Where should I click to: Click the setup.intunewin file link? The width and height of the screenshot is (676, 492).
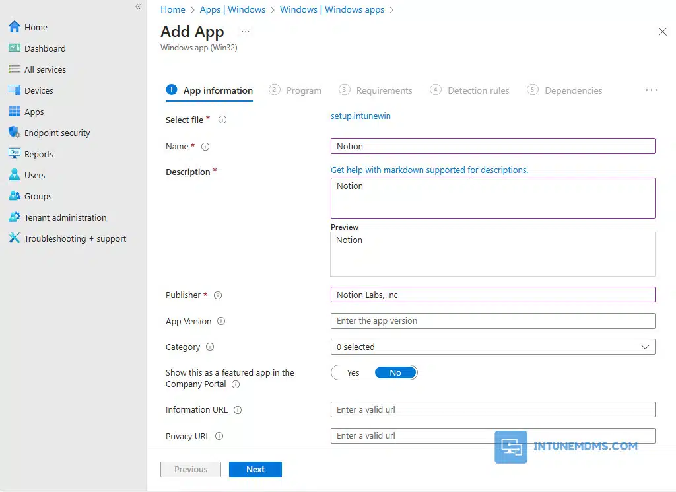[360, 116]
